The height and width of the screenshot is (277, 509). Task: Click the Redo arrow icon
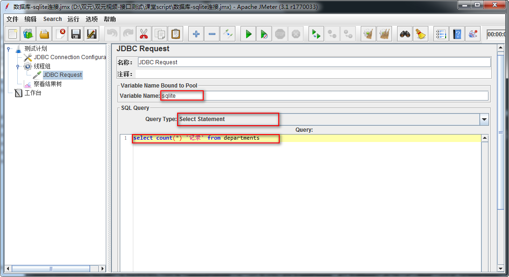(x=128, y=34)
